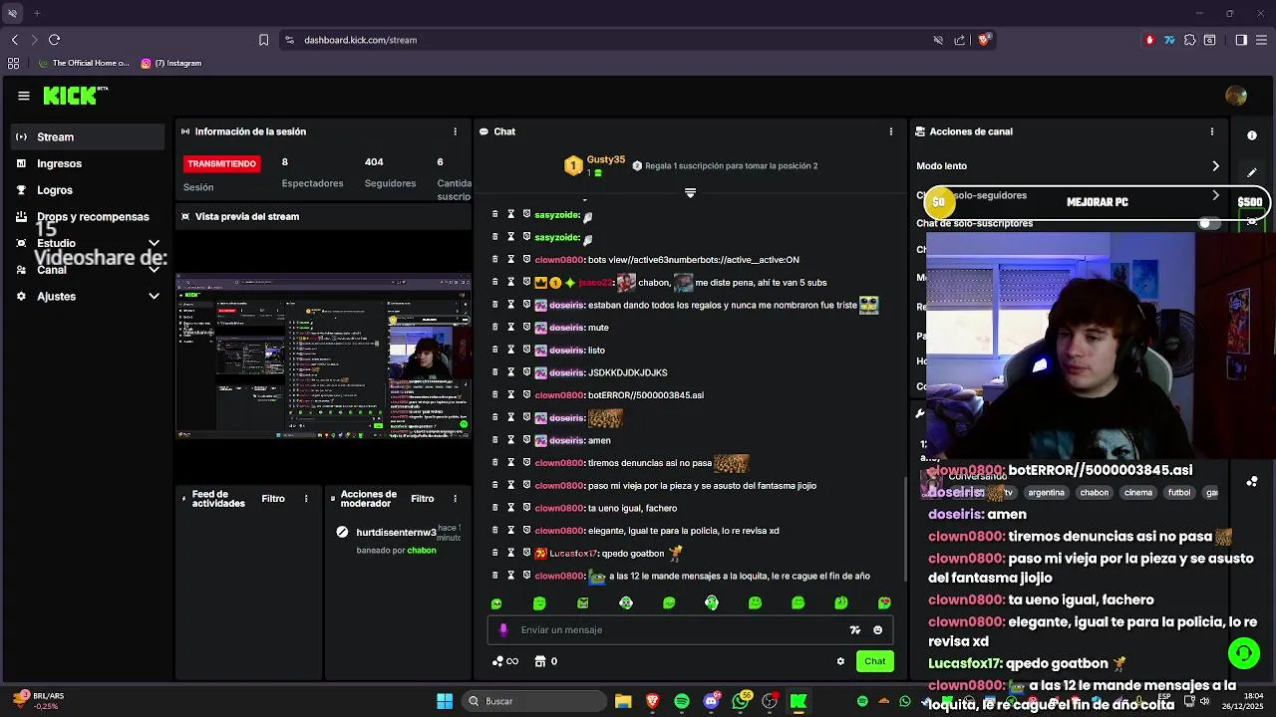Open the Kick hamburger navigation menu
Image resolution: width=1276 pixels, height=717 pixels.
pos(23,96)
